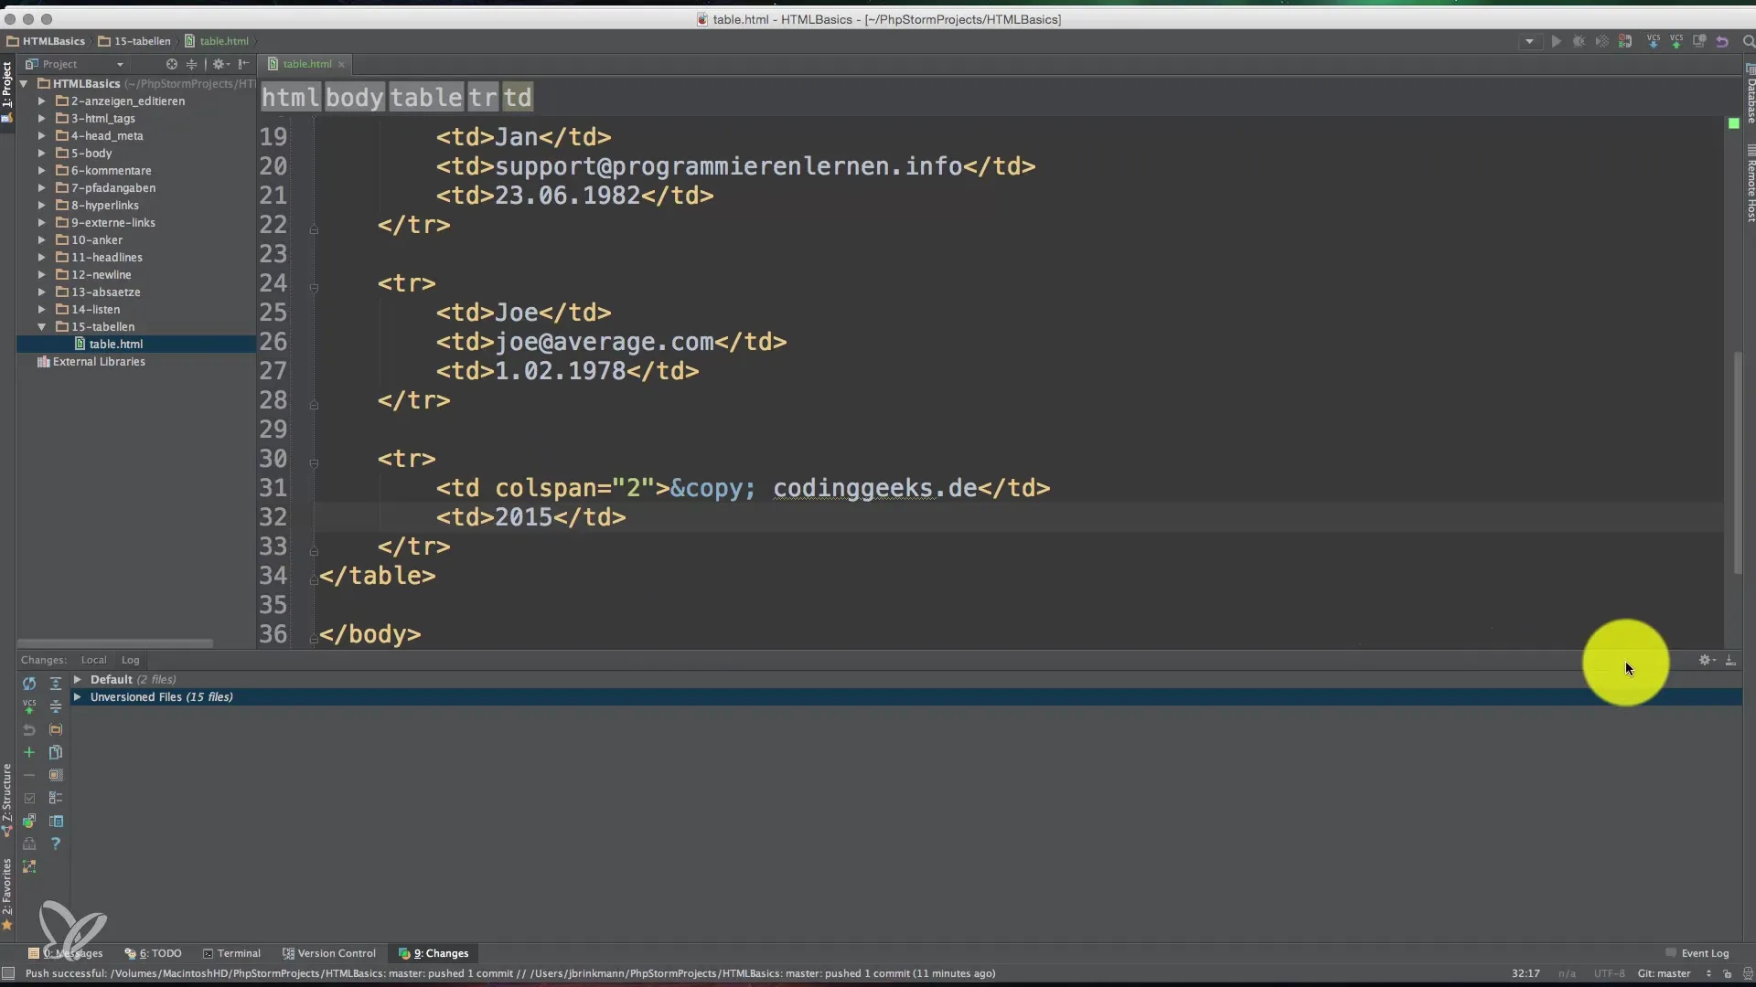Open the Terminal tool window tab
The width and height of the screenshot is (1756, 987).
click(231, 953)
